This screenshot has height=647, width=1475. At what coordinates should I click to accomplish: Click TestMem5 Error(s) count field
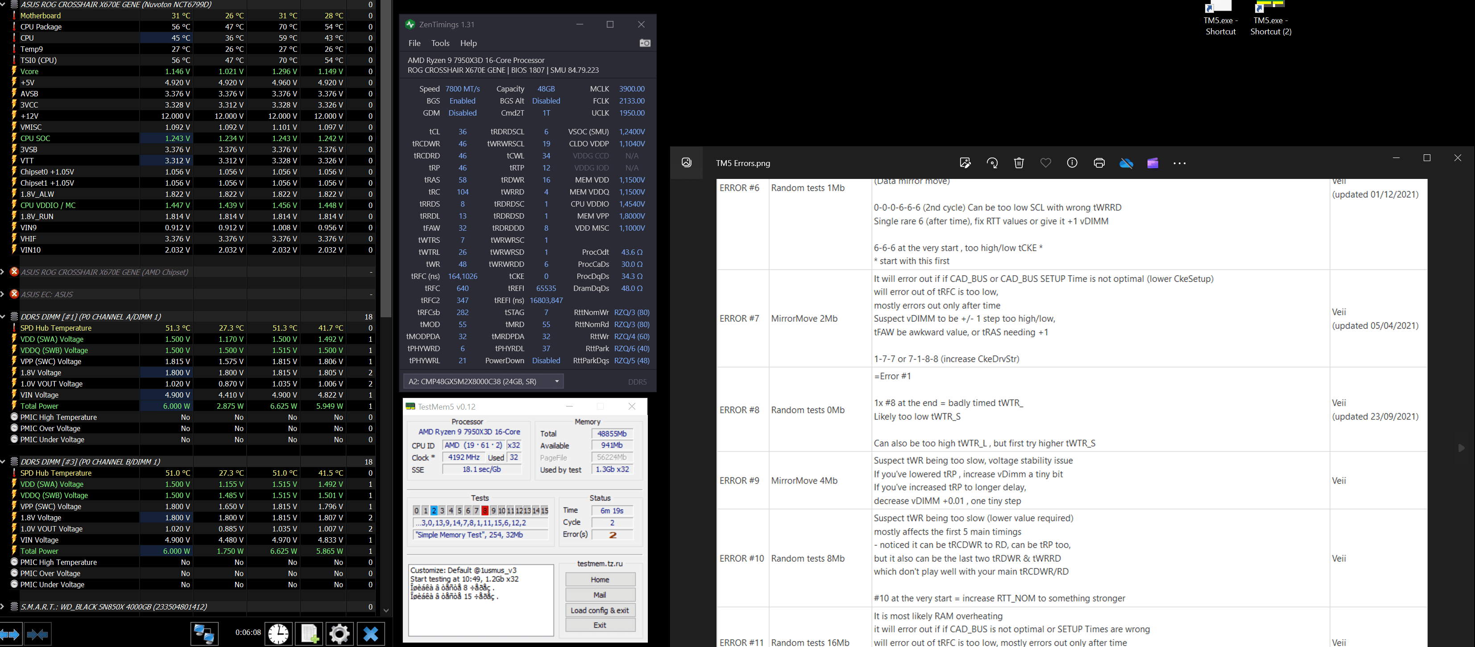pyautogui.click(x=612, y=534)
